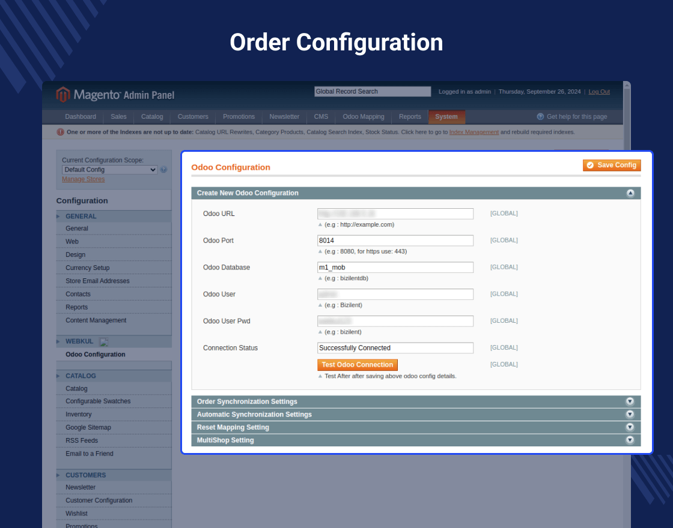Open the Promotions top menu

[x=239, y=116]
